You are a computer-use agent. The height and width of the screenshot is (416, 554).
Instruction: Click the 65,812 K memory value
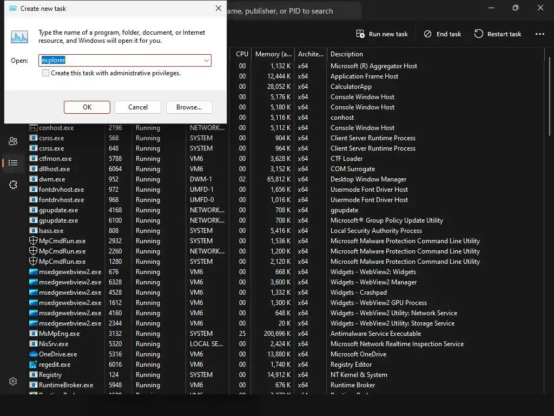(x=279, y=179)
